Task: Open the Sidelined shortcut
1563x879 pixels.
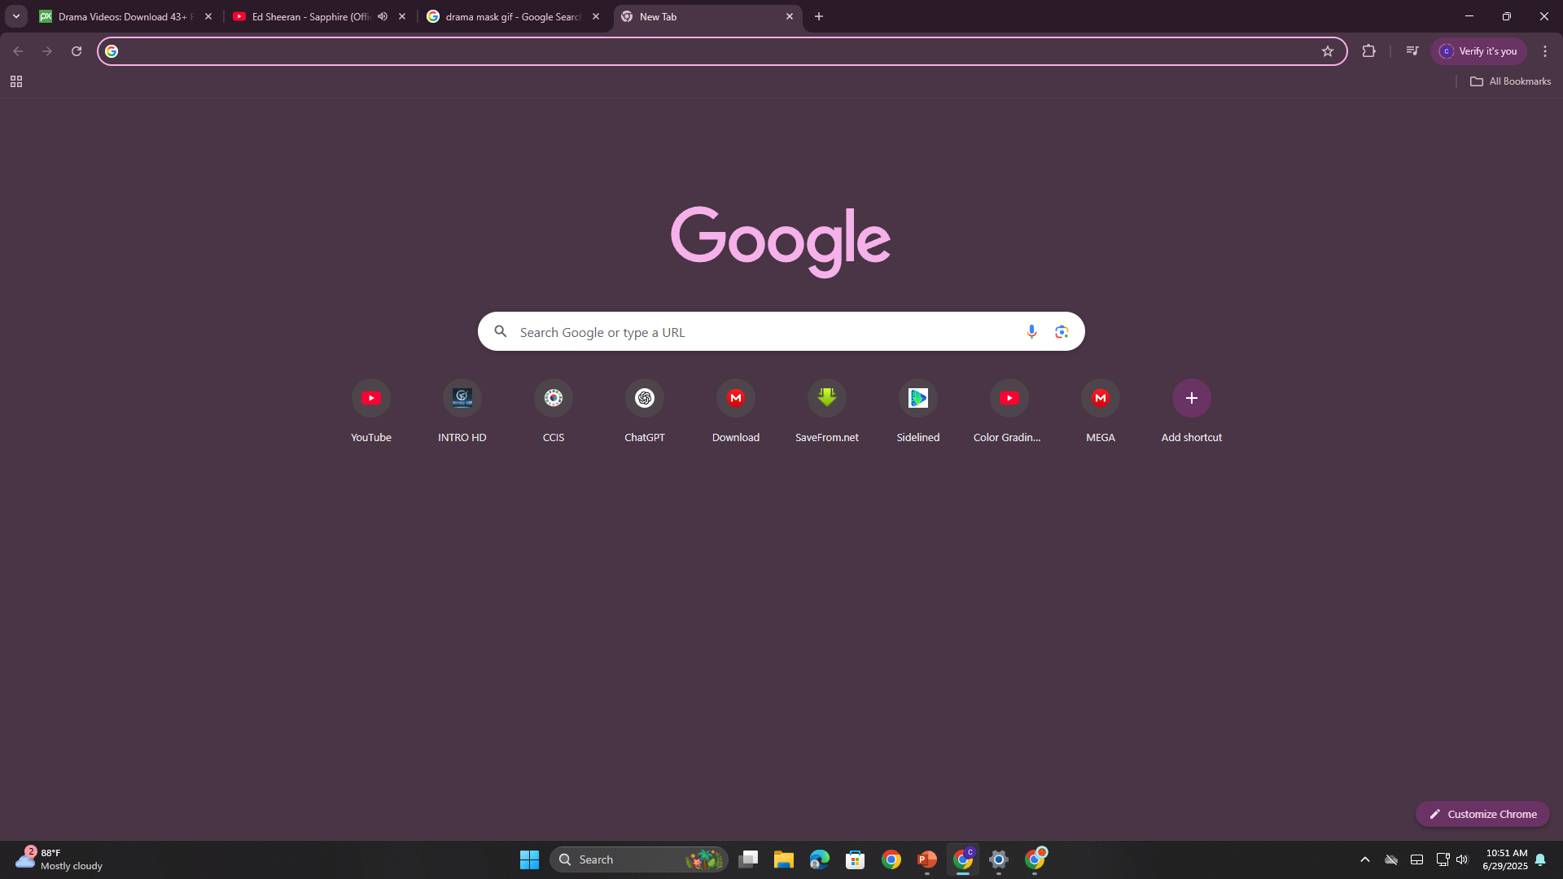Action: point(918,412)
